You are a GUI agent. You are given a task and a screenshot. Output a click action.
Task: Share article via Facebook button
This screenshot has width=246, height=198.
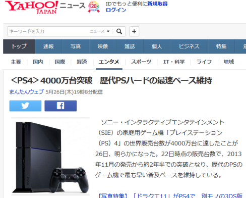[x=60, y=106]
